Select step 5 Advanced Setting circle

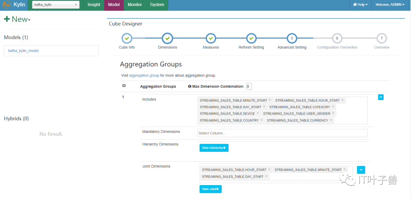(x=292, y=38)
